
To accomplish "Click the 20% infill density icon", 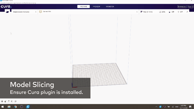I will point(160,12).
